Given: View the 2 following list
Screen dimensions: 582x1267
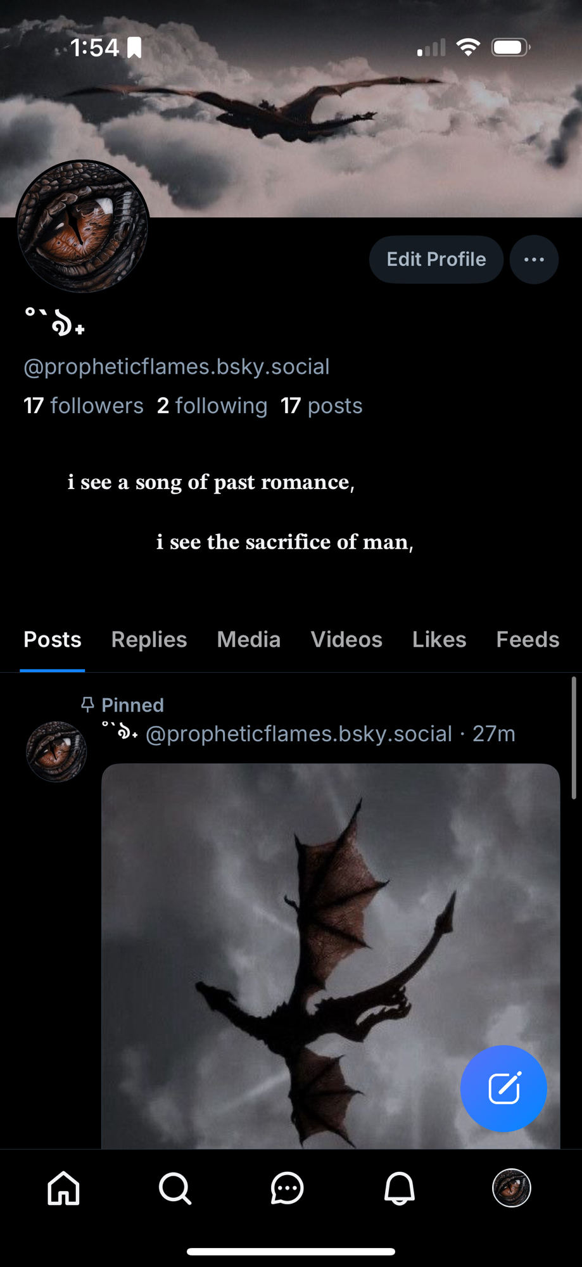Looking at the screenshot, I should point(212,405).
